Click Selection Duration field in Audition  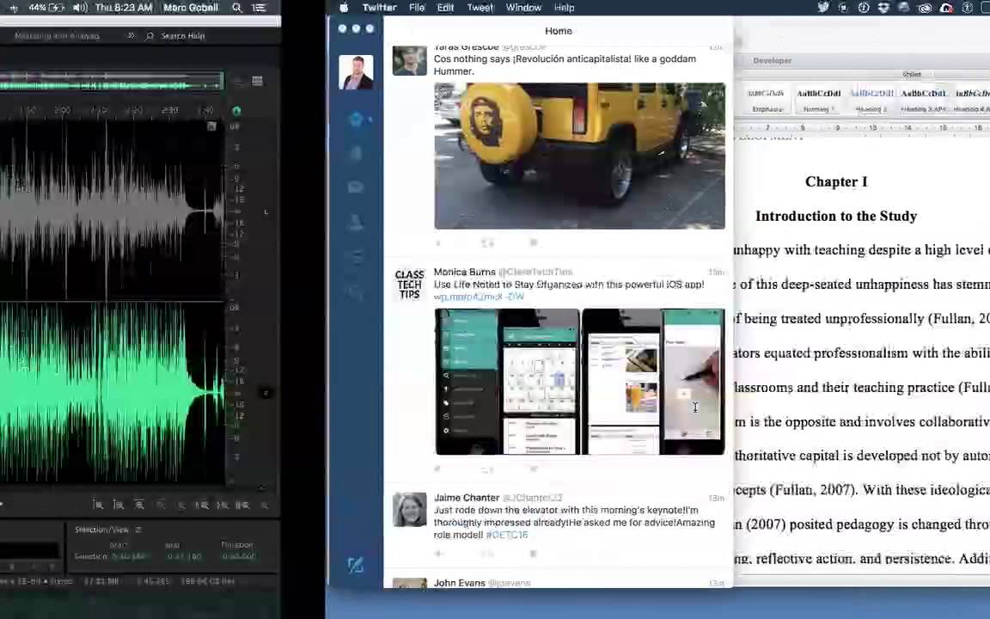click(x=239, y=556)
